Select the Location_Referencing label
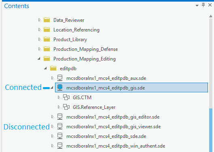This screenshot has height=152, width=214. click(76, 30)
